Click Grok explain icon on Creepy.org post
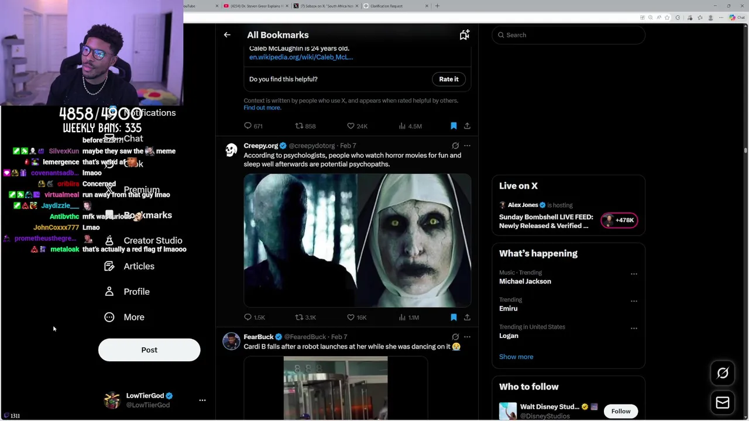 (x=455, y=146)
